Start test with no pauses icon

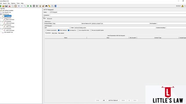coord(31,6)
